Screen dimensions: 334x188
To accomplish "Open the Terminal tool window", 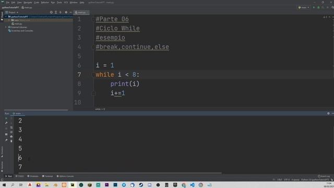I will (47, 177).
